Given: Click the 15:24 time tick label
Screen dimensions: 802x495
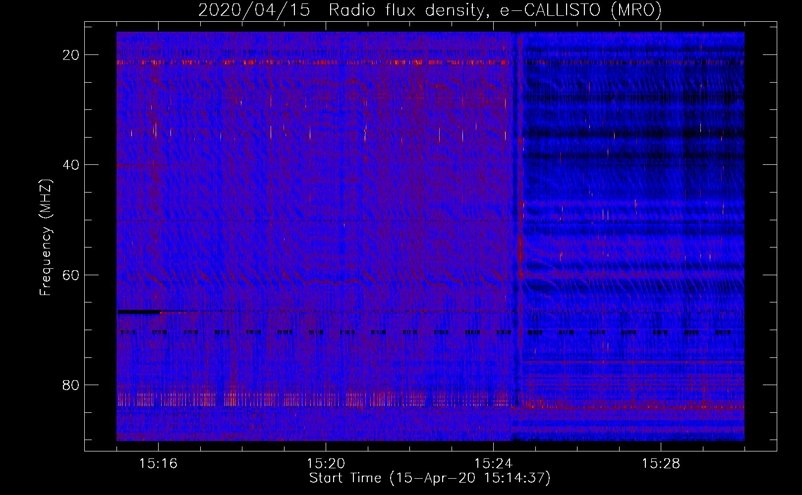Looking at the screenshot, I should click(x=493, y=464).
